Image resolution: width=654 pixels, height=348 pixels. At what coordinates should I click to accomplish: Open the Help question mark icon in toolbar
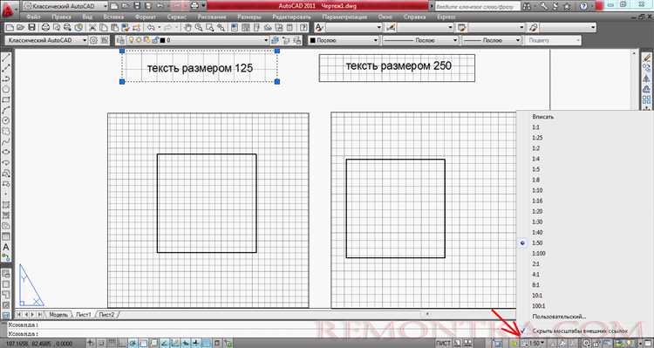pyautogui.click(x=304, y=28)
